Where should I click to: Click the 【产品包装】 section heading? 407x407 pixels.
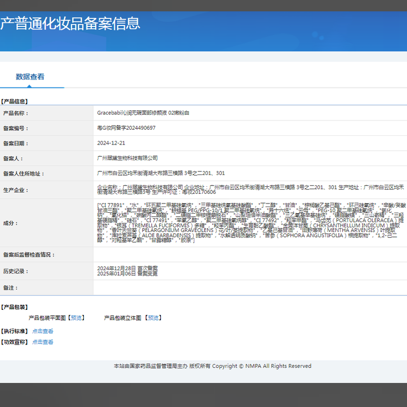[x=15, y=307]
